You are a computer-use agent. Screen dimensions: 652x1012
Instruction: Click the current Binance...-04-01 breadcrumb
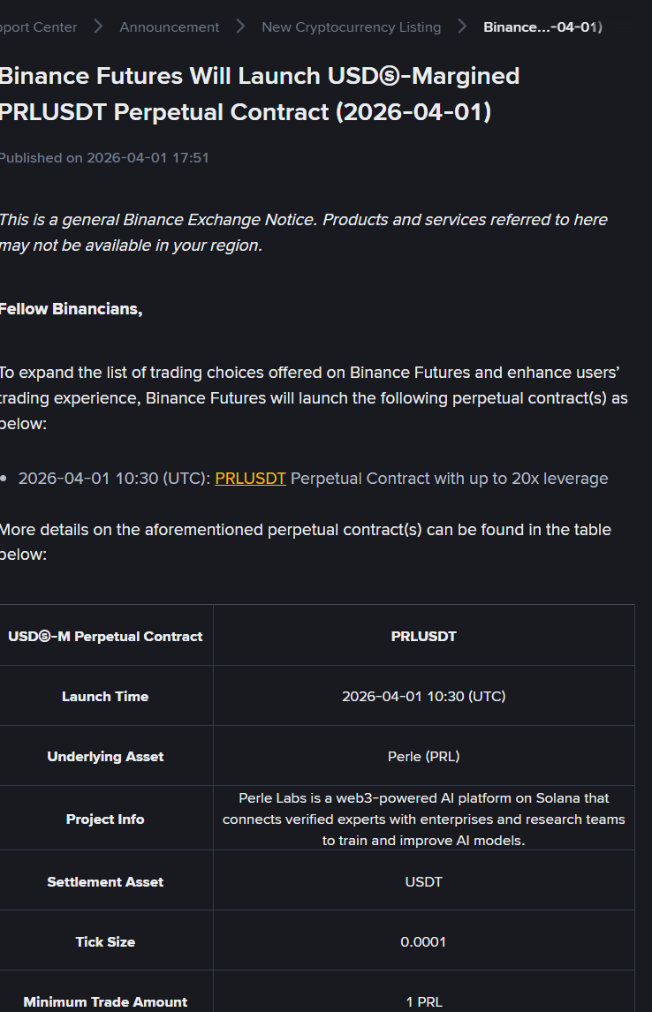click(542, 27)
